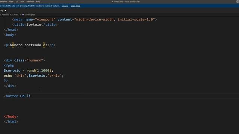Screen dimensions: 239x134
Task: Select SORTEIO folder in the breadcrumb
Action: [15, 15]
